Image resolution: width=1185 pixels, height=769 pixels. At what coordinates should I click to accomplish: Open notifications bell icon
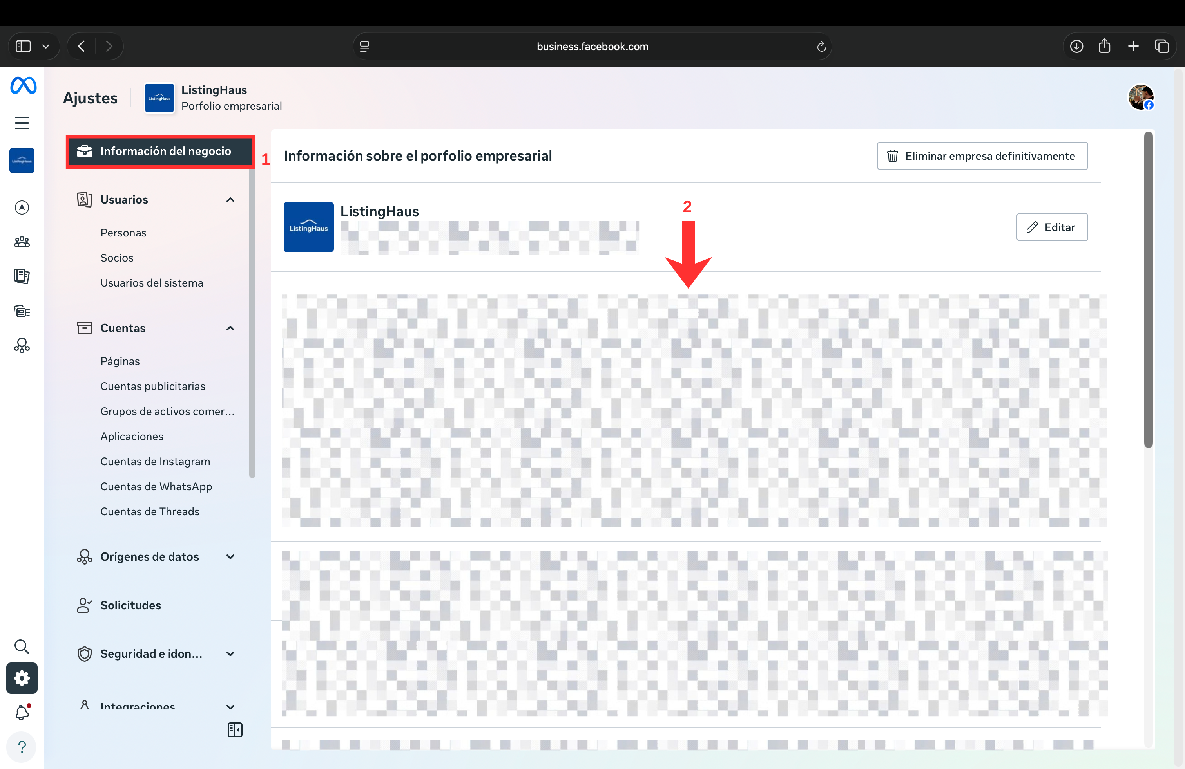pyautogui.click(x=22, y=712)
